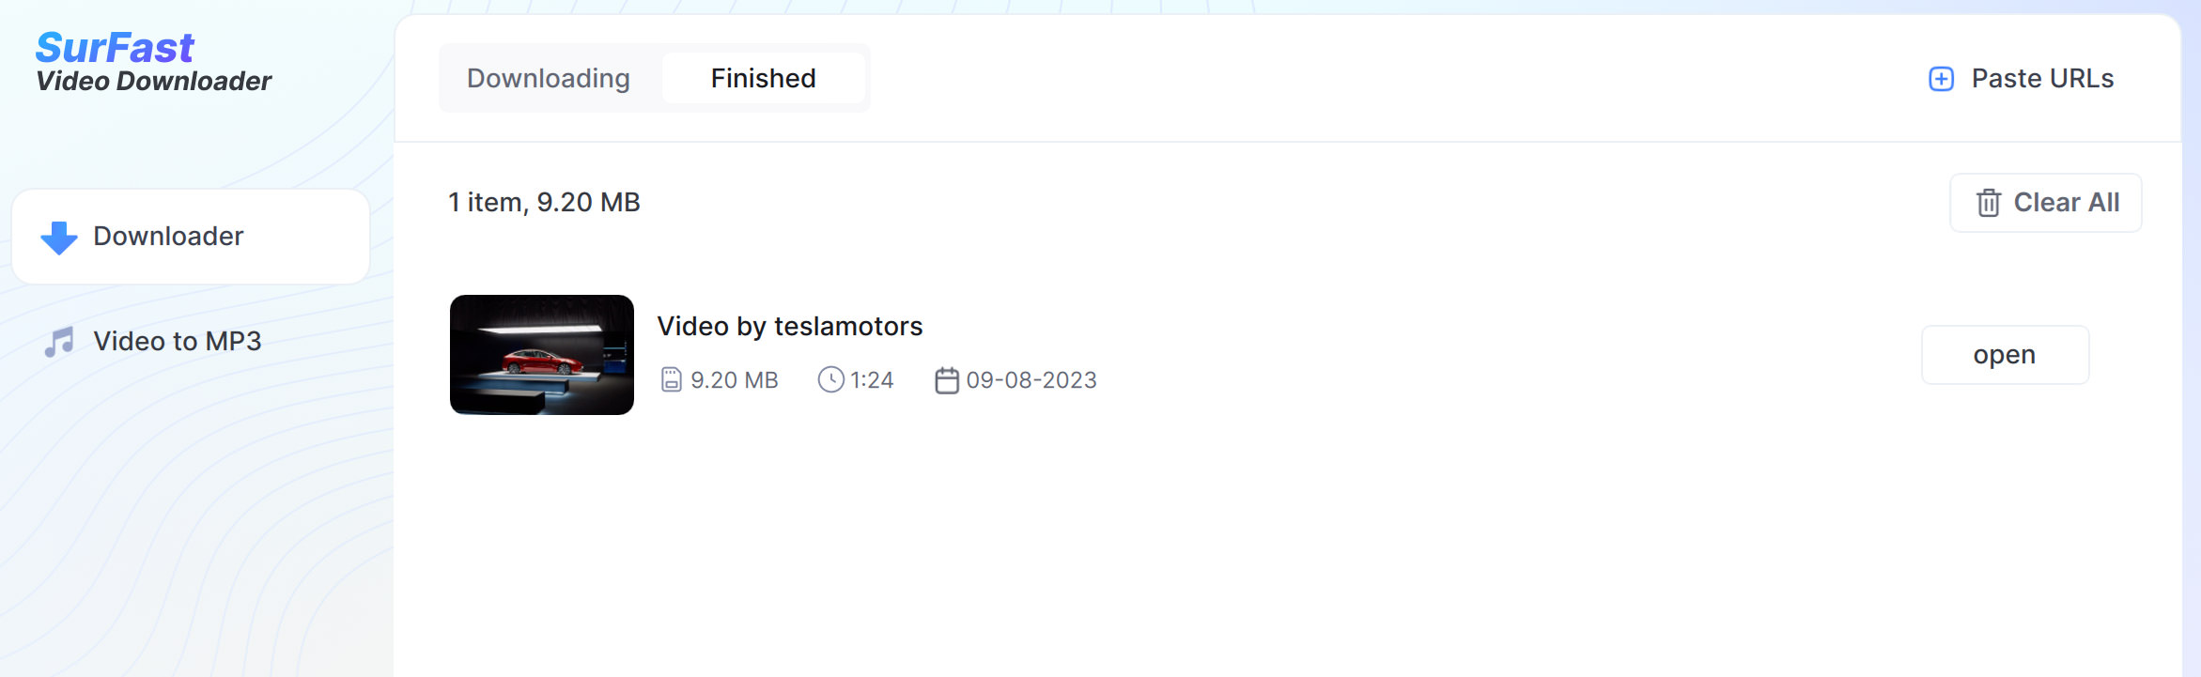Click the plus icon beside Paste URLs

(x=1941, y=79)
